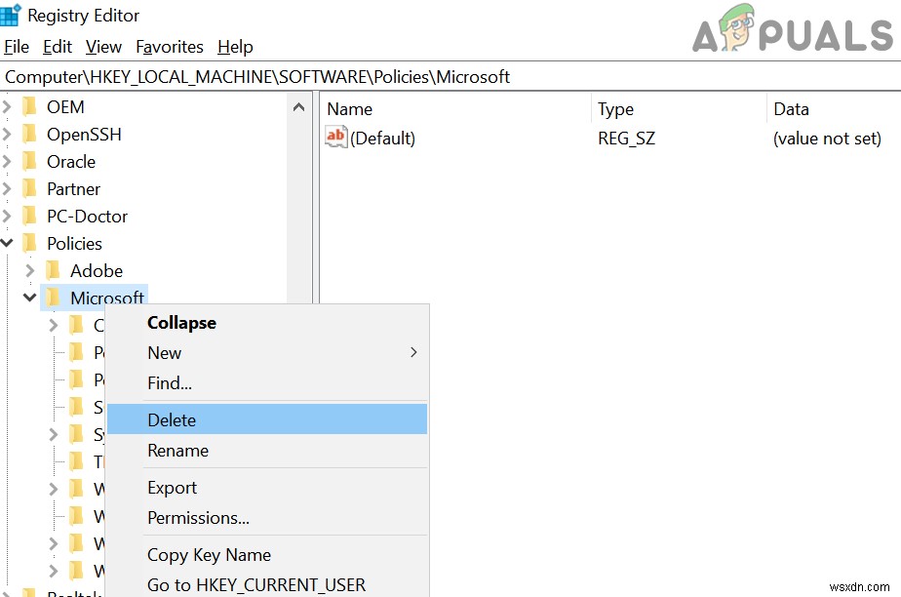Screen dimensions: 901x597
Task: Open the Favorites menu
Action: point(169,46)
